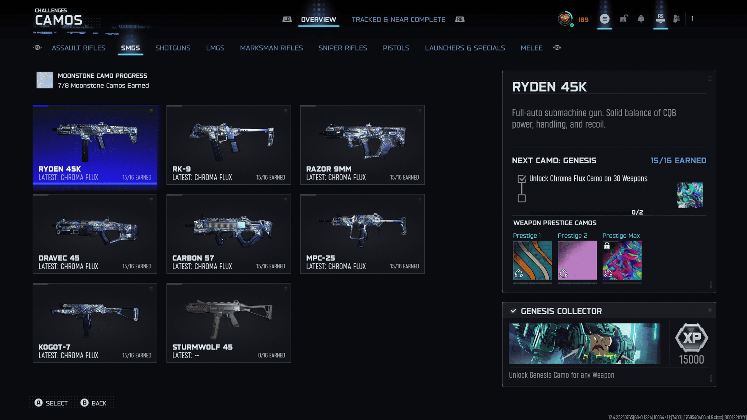Click the unlocked padlock icon
The height and width of the screenshot is (420, 747).
pos(624,19)
